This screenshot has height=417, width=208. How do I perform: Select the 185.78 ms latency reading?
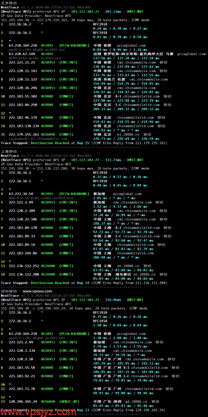point(102,363)
